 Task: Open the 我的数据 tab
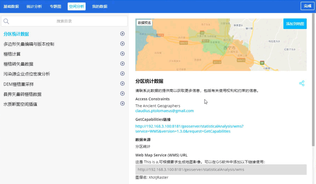(x=100, y=6)
